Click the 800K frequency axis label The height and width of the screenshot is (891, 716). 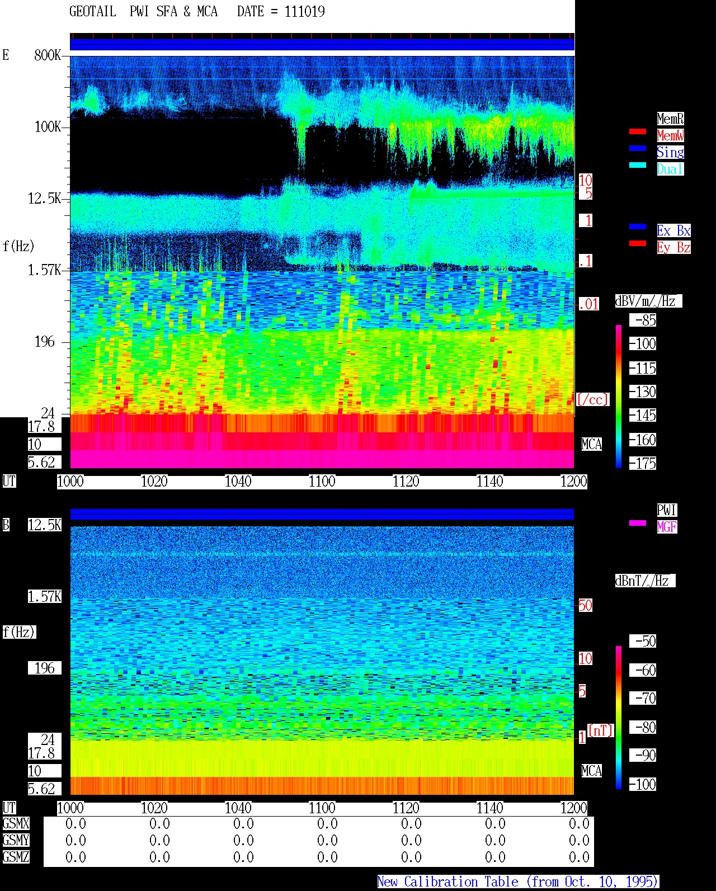[48, 55]
